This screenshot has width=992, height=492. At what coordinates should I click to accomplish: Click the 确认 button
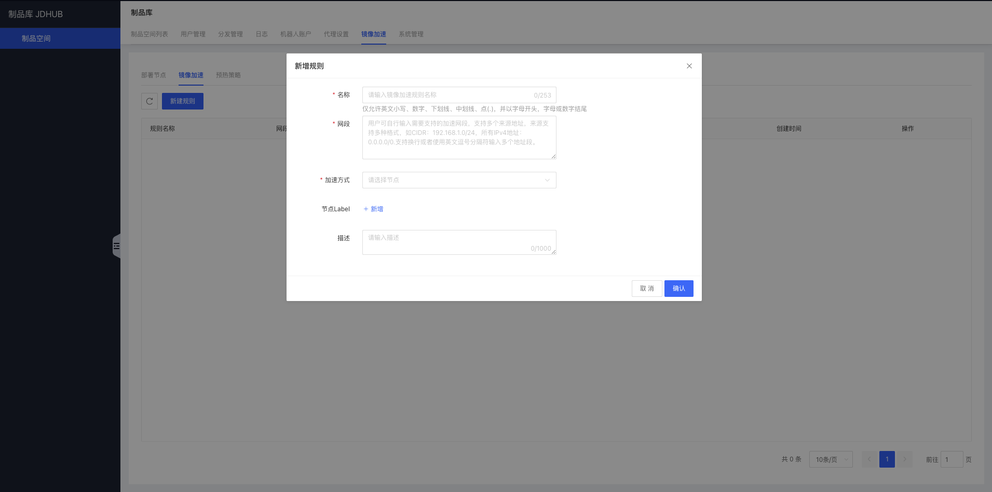click(678, 289)
